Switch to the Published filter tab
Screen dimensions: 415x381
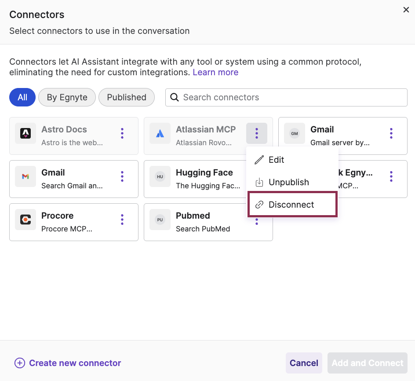[127, 97]
